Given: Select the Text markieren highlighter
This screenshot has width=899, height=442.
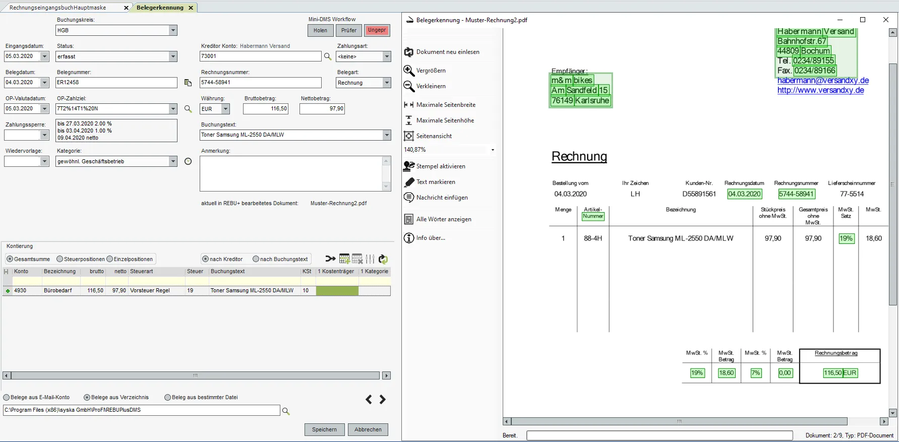Looking at the screenshot, I should [x=409, y=182].
